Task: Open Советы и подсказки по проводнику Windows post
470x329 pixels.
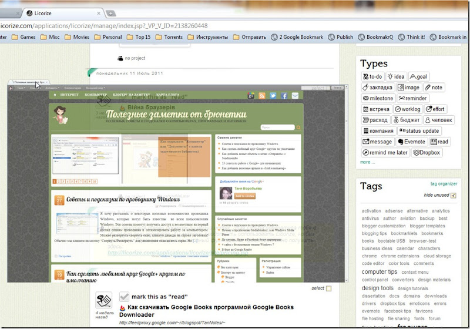Action: [123, 199]
